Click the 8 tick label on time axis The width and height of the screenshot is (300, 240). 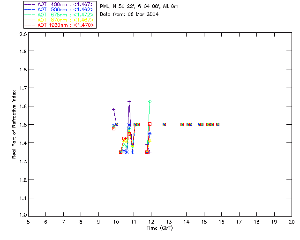[x=81, y=222]
